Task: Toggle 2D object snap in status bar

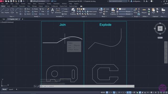Action: (x=130, y=92)
